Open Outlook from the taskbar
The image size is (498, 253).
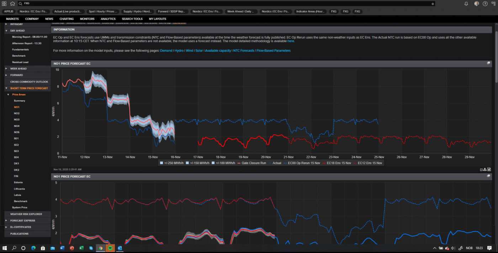tap(120, 248)
